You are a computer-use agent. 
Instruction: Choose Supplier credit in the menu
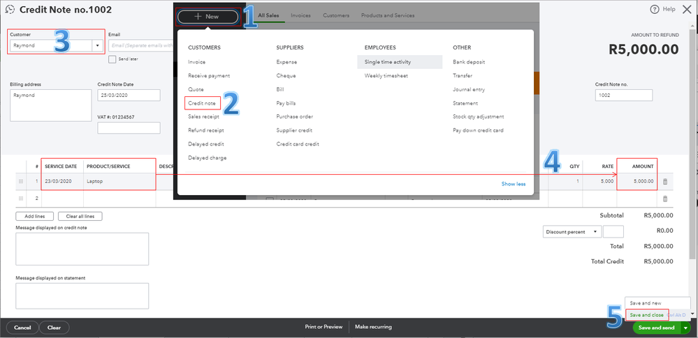click(294, 130)
